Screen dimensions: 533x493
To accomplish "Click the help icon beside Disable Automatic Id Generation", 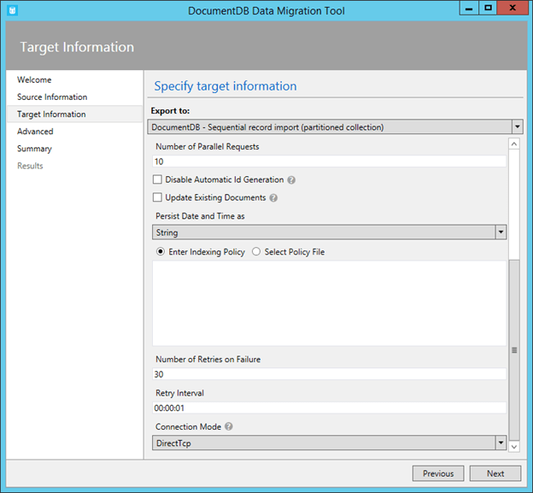I will click(291, 180).
